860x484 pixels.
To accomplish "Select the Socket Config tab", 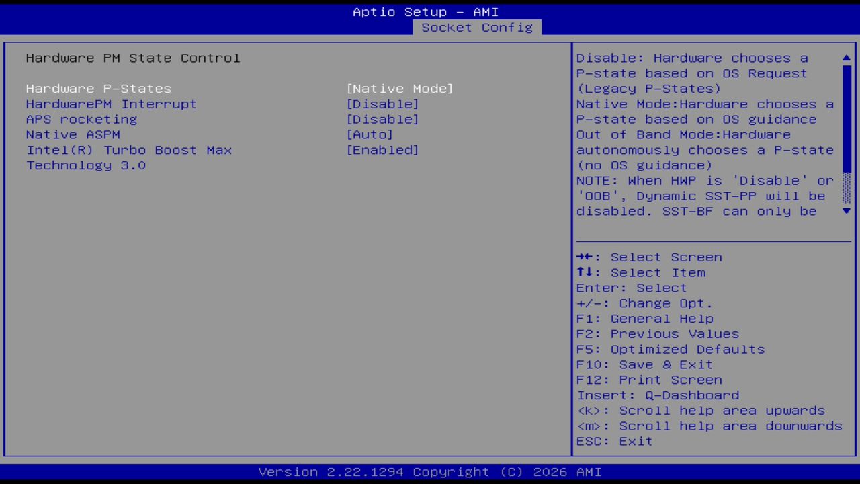I will click(477, 28).
